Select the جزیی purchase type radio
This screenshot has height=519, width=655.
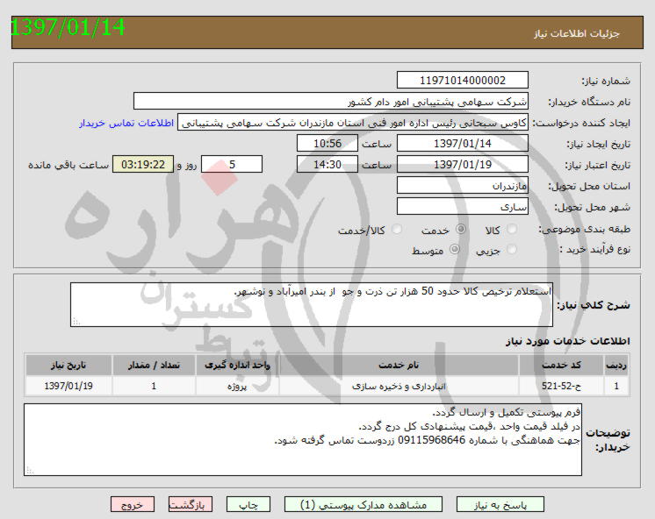coord(511,250)
